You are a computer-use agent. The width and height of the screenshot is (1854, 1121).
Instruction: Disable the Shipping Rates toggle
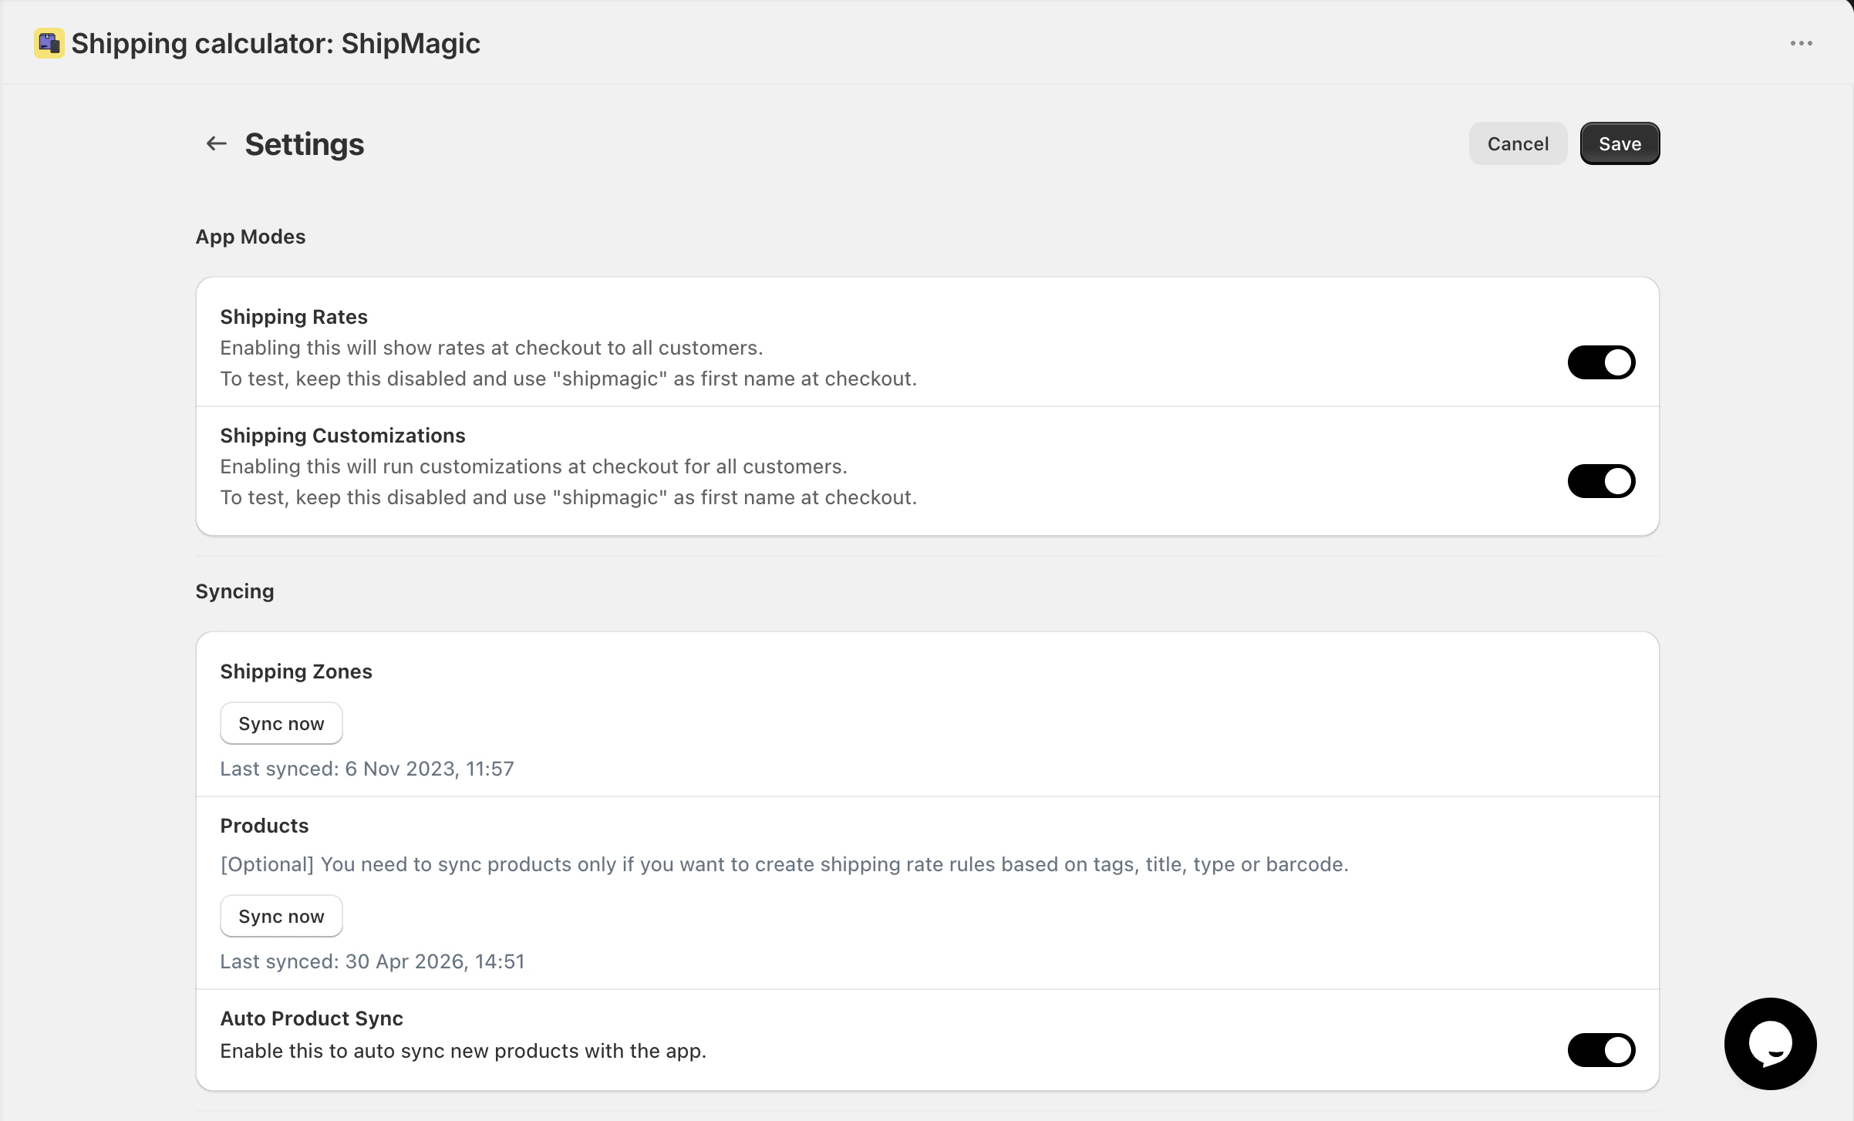1602,362
